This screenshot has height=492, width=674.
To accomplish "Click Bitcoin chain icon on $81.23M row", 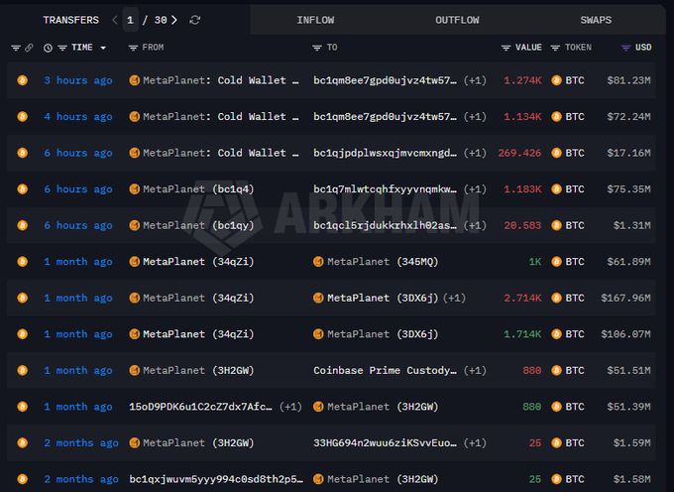I will [x=23, y=80].
